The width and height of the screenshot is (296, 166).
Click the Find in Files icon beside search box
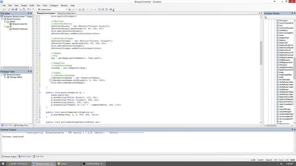[x=69, y=9]
